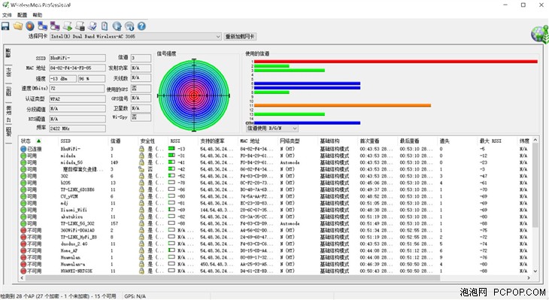
Task: Click the document with black box icon
Action: (80, 26)
